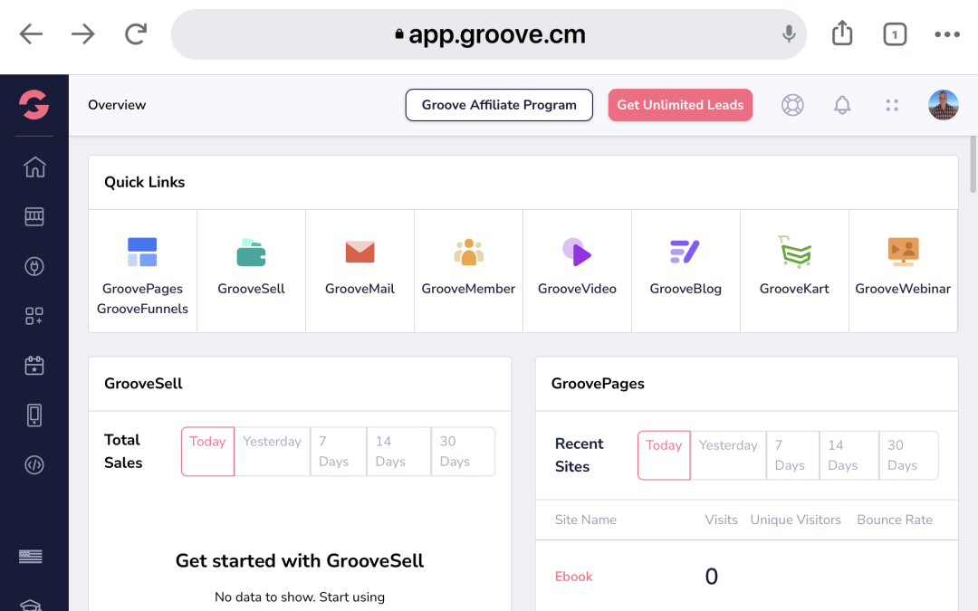The height and width of the screenshot is (611, 978).
Task: Go forward in the browser
Action: [83, 33]
